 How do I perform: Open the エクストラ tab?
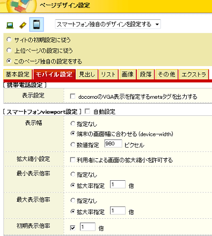click(x=194, y=74)
